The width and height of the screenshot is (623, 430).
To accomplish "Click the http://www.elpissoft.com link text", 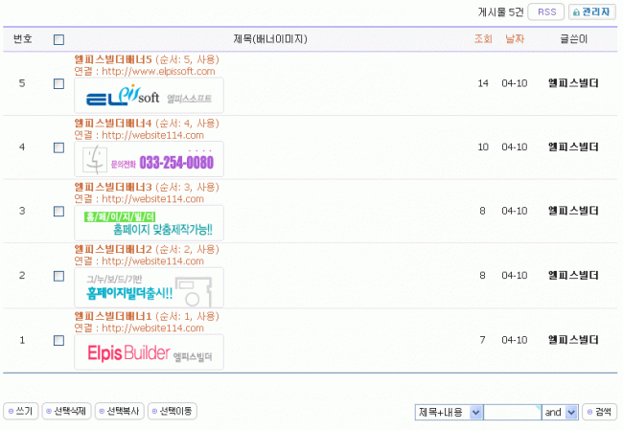I will click(x=158, y=72).
